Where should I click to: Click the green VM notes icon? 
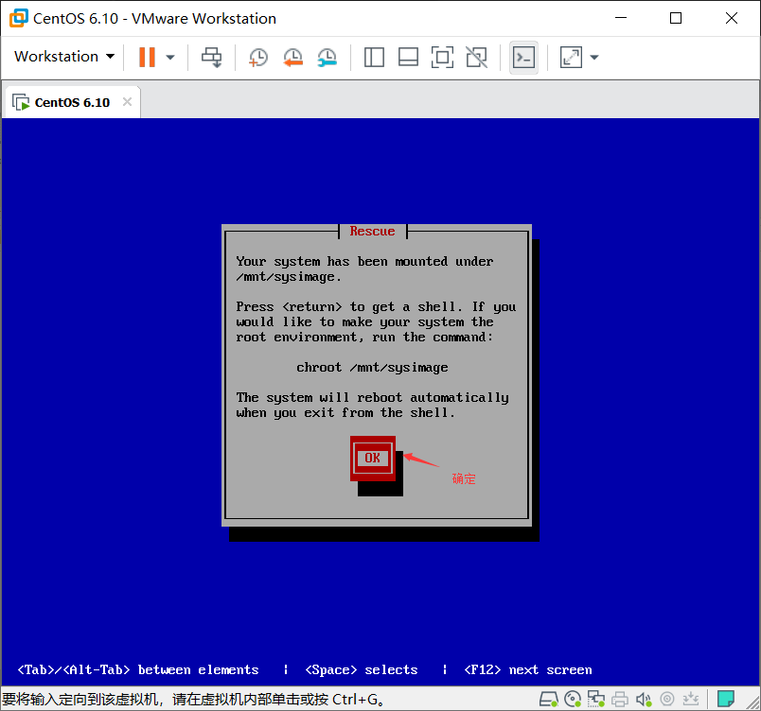[x=726, y=699]
